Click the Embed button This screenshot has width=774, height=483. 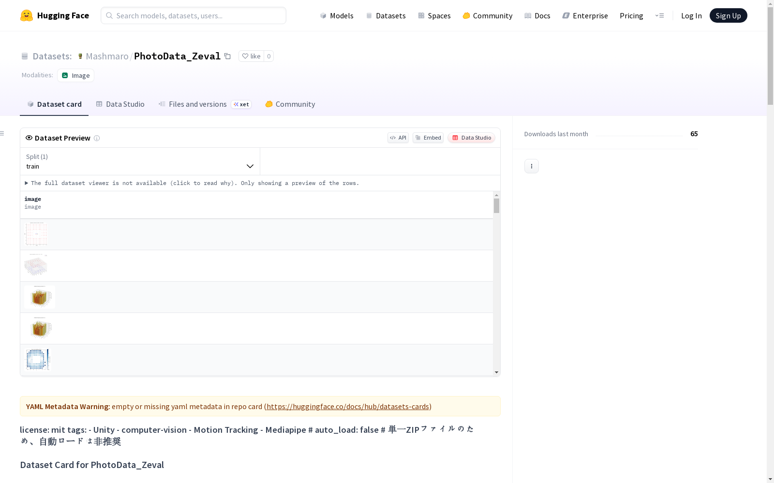coord(428,138)
